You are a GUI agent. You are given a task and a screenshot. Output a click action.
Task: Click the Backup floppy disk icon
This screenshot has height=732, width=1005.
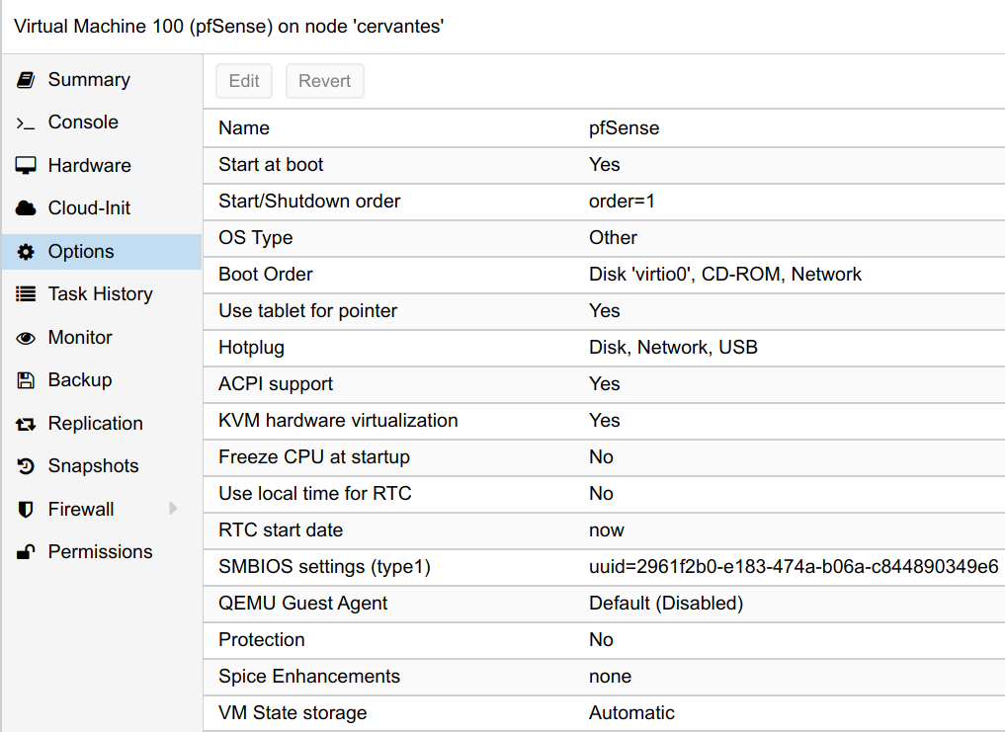26,380
